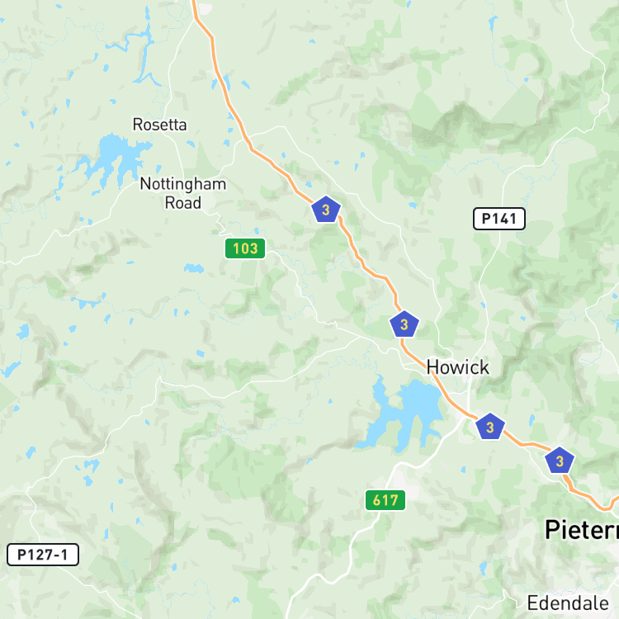Click the Howick town label

tap(458, 367)
